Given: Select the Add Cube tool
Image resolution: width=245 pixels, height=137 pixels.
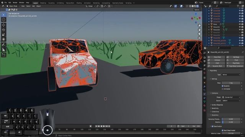Looking at the screenshot, I should 3,55.
